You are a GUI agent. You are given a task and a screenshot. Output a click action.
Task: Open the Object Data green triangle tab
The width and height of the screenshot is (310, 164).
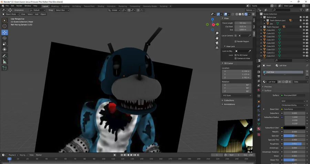click(259, 124)
